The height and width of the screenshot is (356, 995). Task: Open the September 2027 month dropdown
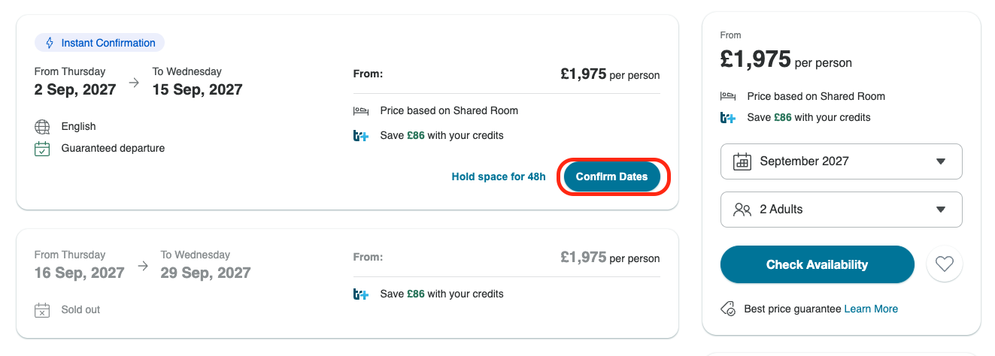click(842, 161)
